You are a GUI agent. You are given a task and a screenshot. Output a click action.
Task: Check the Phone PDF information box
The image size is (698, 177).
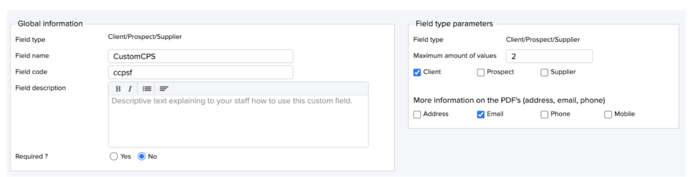[x=544, y=115]
